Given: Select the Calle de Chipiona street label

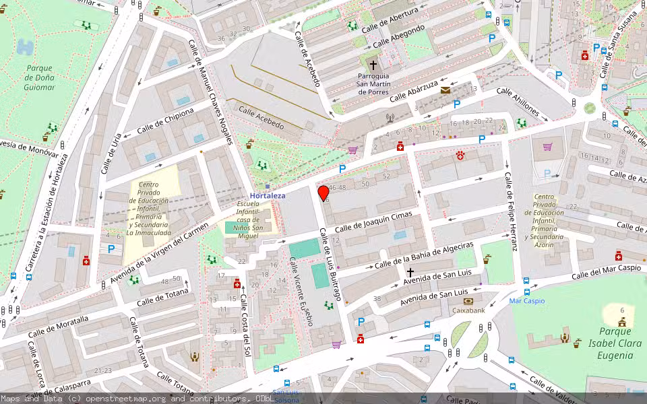Looking at the screenshot, I should point(166,121).
